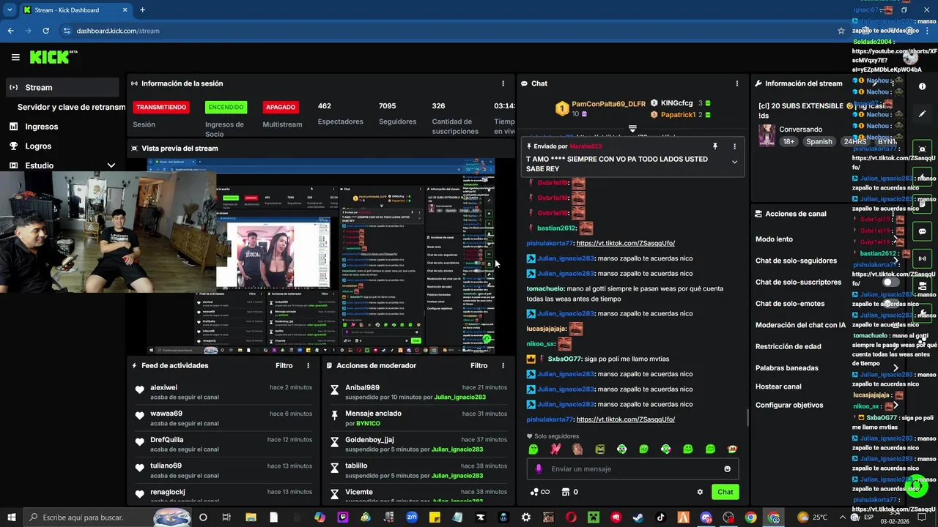Viewport: 938px width, 527px height.
Task: Open Restricción de edad setting
Action: point(788,346)
